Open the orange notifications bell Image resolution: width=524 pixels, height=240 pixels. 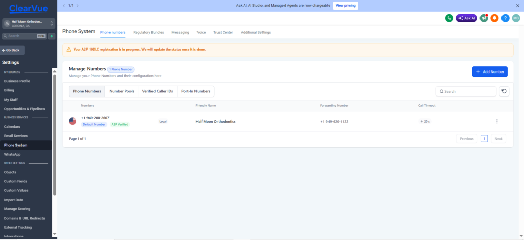[x=495, y=18]
